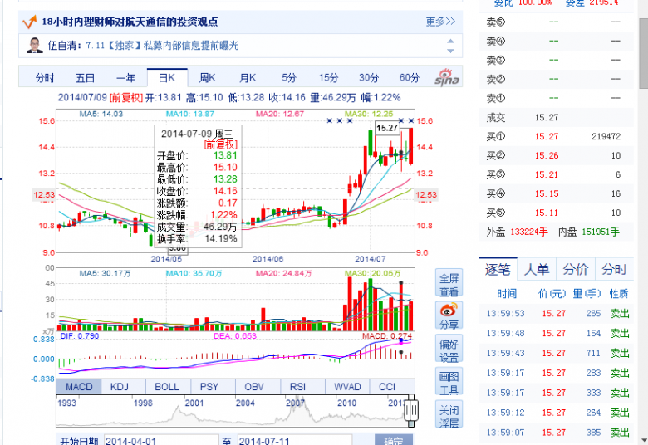Viewport: 648px width, 445px height.
Task: Switch chart to 一年 view
Action: tap(125, 78)
